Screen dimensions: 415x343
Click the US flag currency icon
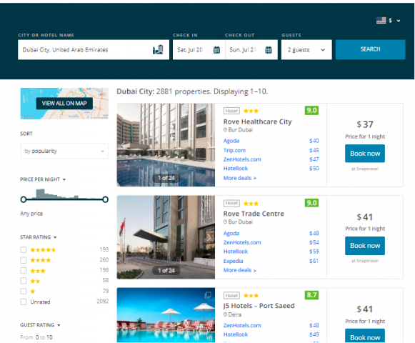[x=381, y=21]
